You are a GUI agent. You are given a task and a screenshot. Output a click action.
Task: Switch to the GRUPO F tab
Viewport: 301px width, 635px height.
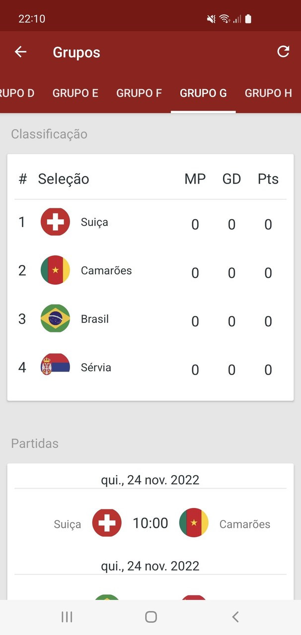tap(139, 93)
